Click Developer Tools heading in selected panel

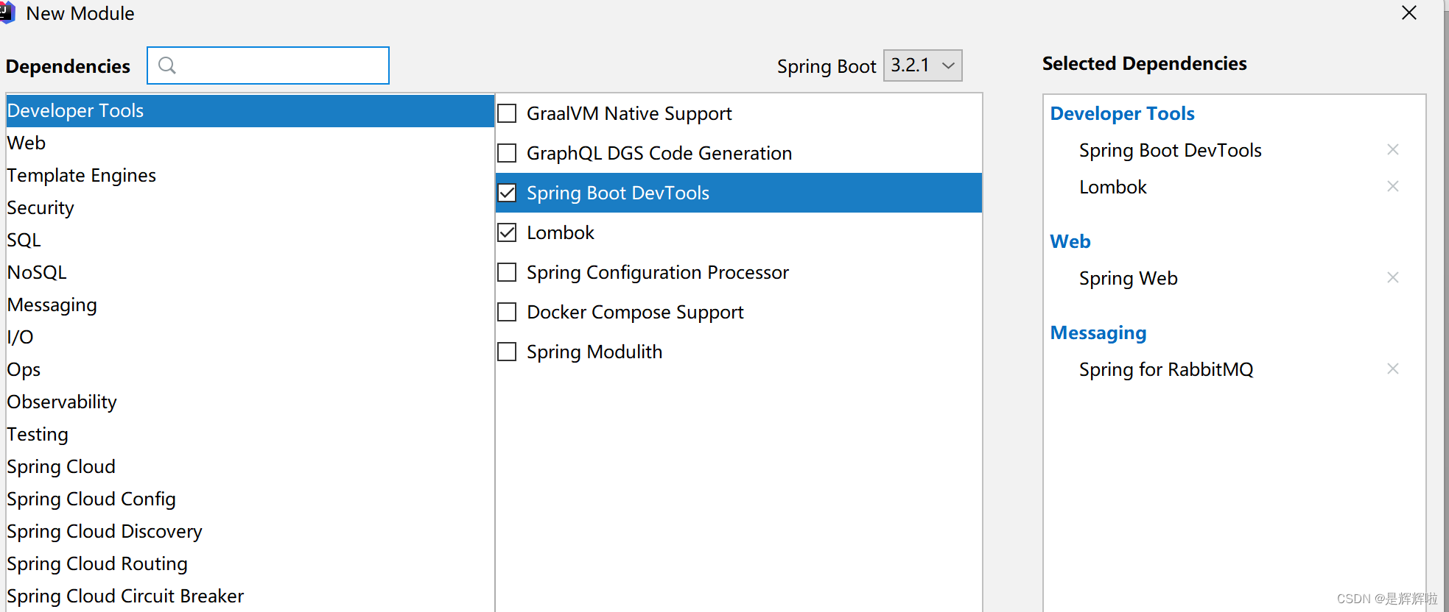point(1122,113)
